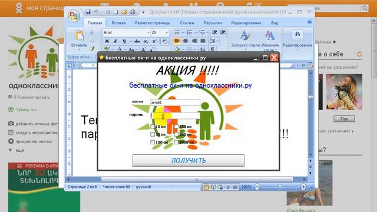Screen dimensions: 377x212
Task: Make text italic with К
Action: tap(115, 41)
